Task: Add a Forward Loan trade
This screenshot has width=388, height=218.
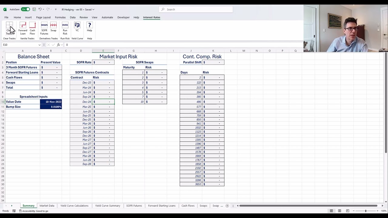Action: click(x=23, y=28)
